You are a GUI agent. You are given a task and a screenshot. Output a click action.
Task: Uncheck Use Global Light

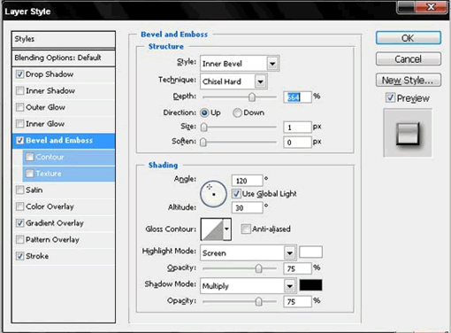click(236, 194)
